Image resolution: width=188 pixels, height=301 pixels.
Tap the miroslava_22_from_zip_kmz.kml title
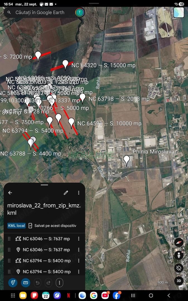tap(44, 209)
